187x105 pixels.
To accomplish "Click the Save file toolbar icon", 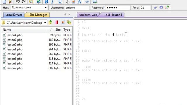I will [x=10, y=1].
